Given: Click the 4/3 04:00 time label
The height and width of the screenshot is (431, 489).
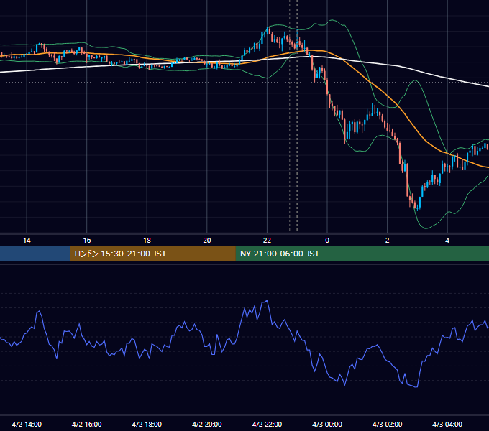Looking at the screenshot, I should point(447,424).
